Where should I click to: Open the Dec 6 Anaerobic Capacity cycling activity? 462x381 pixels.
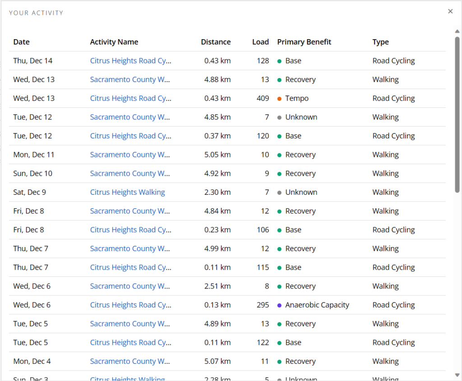pyautogui.click(x=131, y=305)
